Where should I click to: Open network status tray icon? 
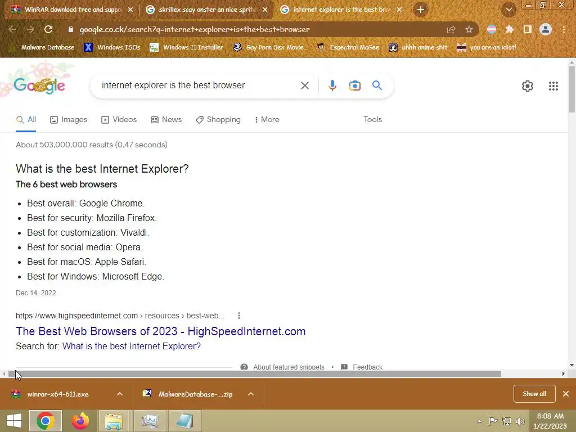pyautogui.click(x=507, y=421)
